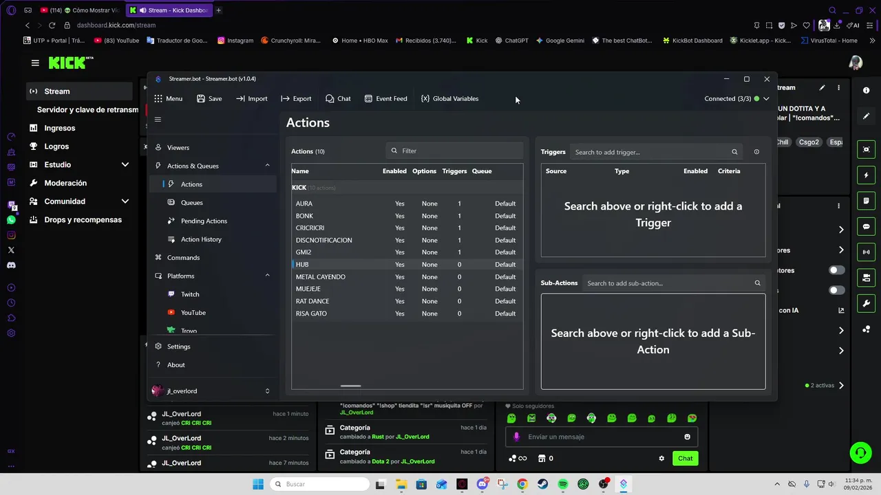Toggle the lower switch in the Kick panel
This screenshot has height=495, width=881.
point(836,290)
